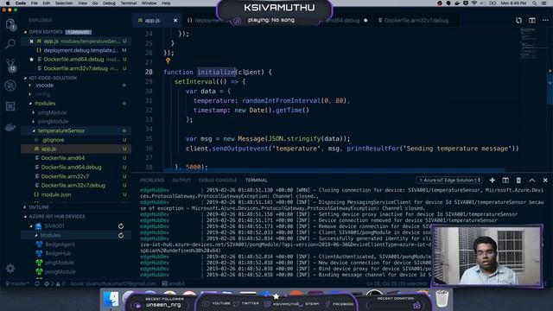
Task: Refresh the SIVA001 device
Action: pyautogui.click(x=121, y=226)
